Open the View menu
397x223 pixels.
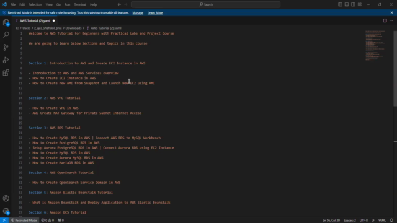[49, 4]
